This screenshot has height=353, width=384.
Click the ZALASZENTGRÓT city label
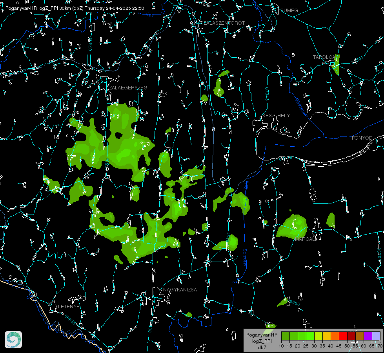pyautogui.click(x=224, y=23)
